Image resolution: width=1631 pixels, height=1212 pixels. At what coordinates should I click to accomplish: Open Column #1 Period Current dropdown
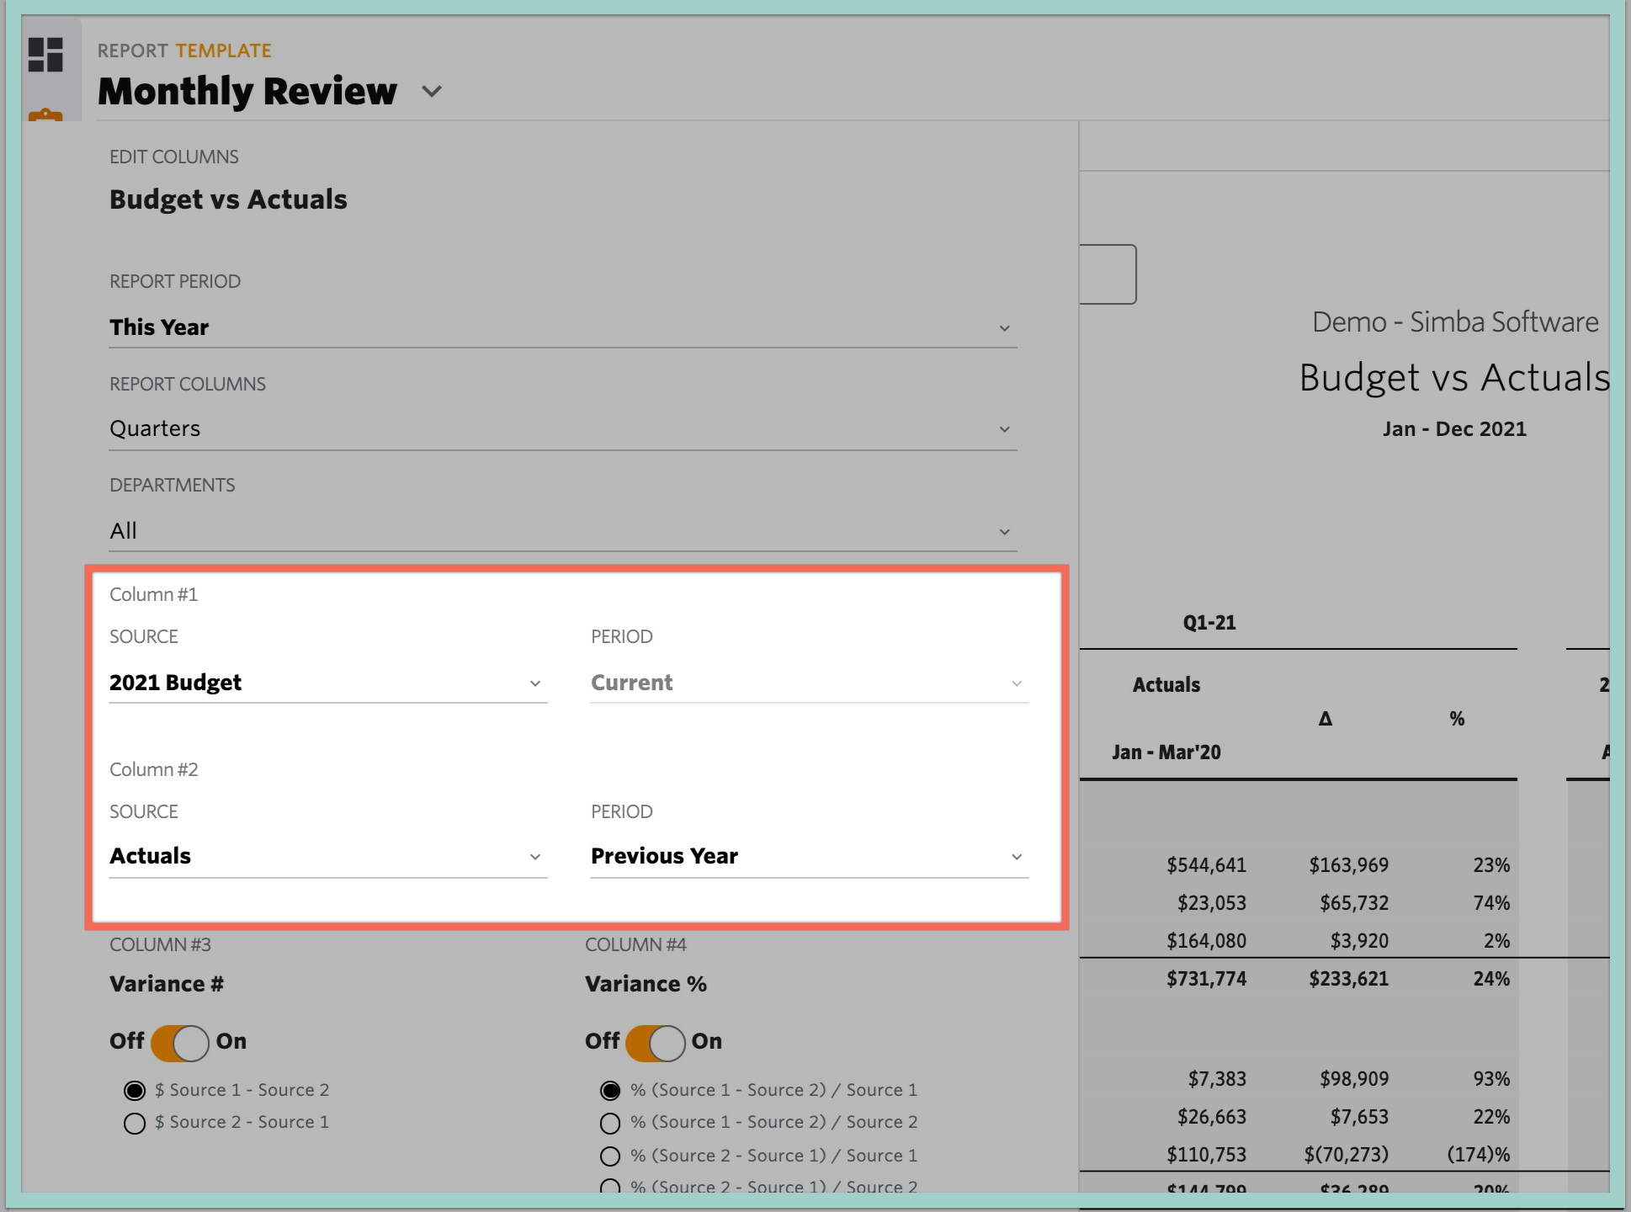[x=810, y=683]
